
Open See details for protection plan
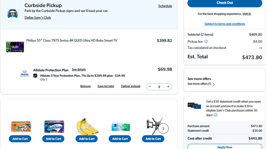(79, 70)
